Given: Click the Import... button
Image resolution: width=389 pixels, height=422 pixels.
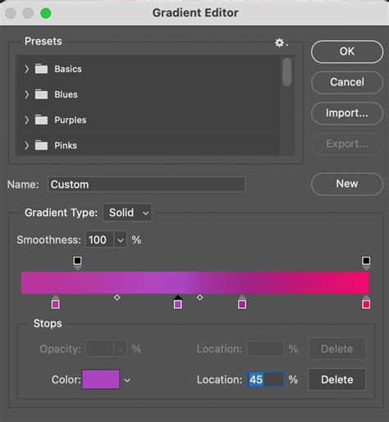Looking at the screenshot, I should coord(347,113).
